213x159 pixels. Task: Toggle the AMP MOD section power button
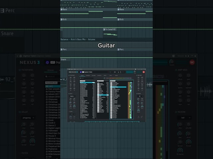[x=136, y=76]
